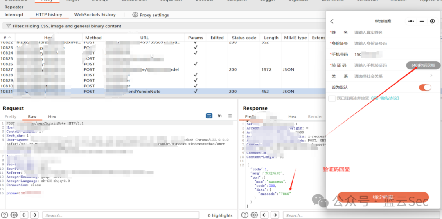Click the URL column header

(144, 38)
